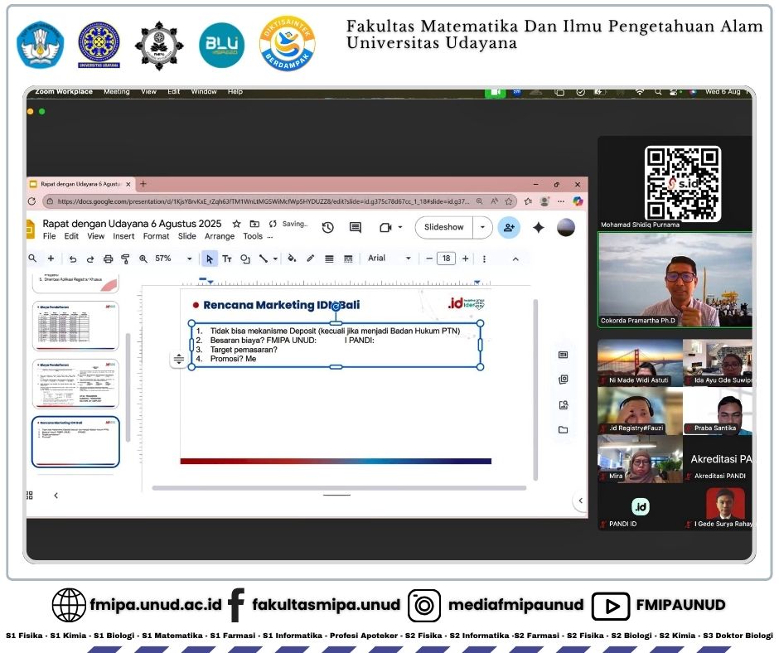The image size is (779, 653).
Task: Open the border dash icon
Action: (348, 259)
